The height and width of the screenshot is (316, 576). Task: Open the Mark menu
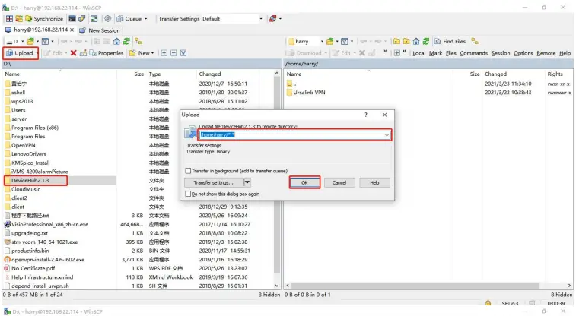tap(436, 53)
